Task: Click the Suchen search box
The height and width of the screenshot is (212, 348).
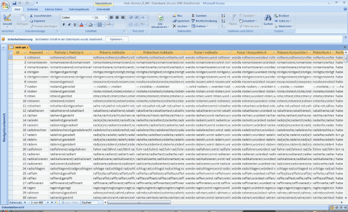Action: coord(90,202)
